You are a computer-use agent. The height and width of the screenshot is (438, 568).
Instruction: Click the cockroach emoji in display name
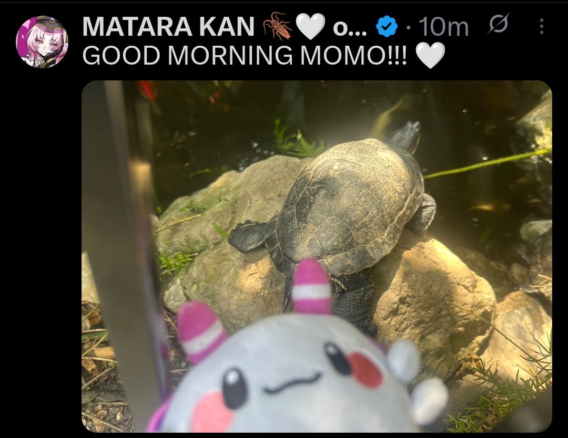coord(278,26)
